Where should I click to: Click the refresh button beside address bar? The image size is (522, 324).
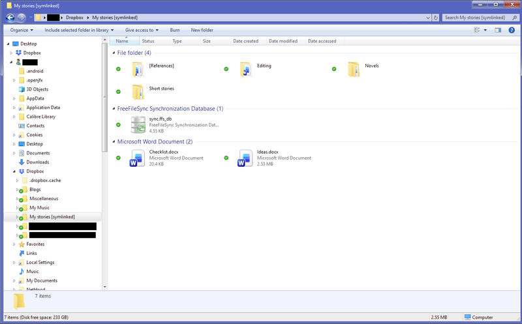435,18
